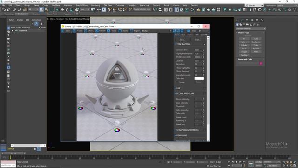The width and height of the screenshot is (298, 168).
Task: Open the Sign In dropdown
Action: tap(254, 5)
